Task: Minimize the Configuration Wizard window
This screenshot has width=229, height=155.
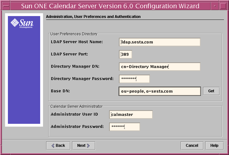Action: coord(215,6)
